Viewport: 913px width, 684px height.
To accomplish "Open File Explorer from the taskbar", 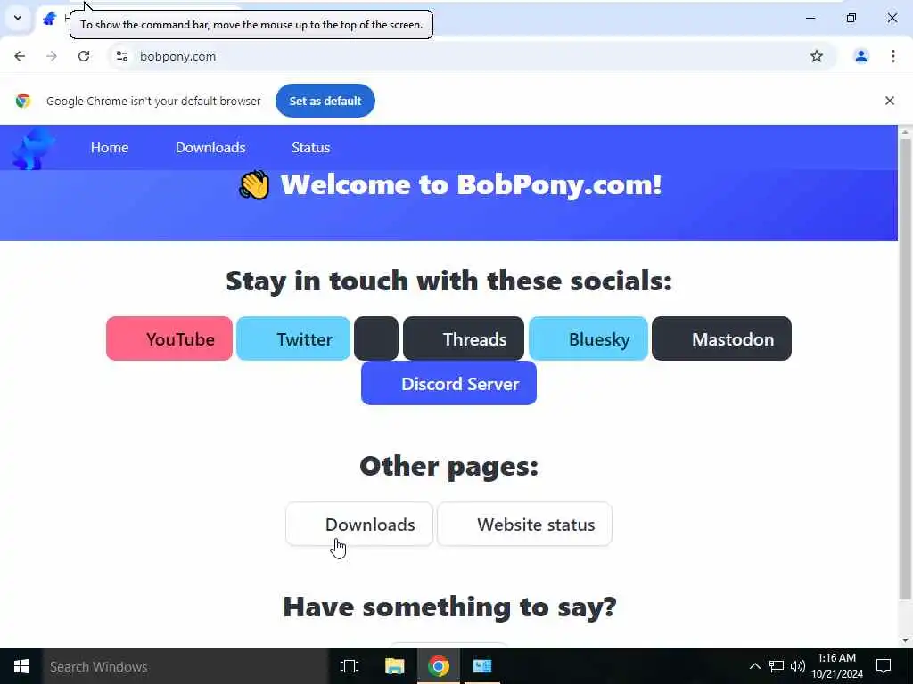I will pos(394,666).
